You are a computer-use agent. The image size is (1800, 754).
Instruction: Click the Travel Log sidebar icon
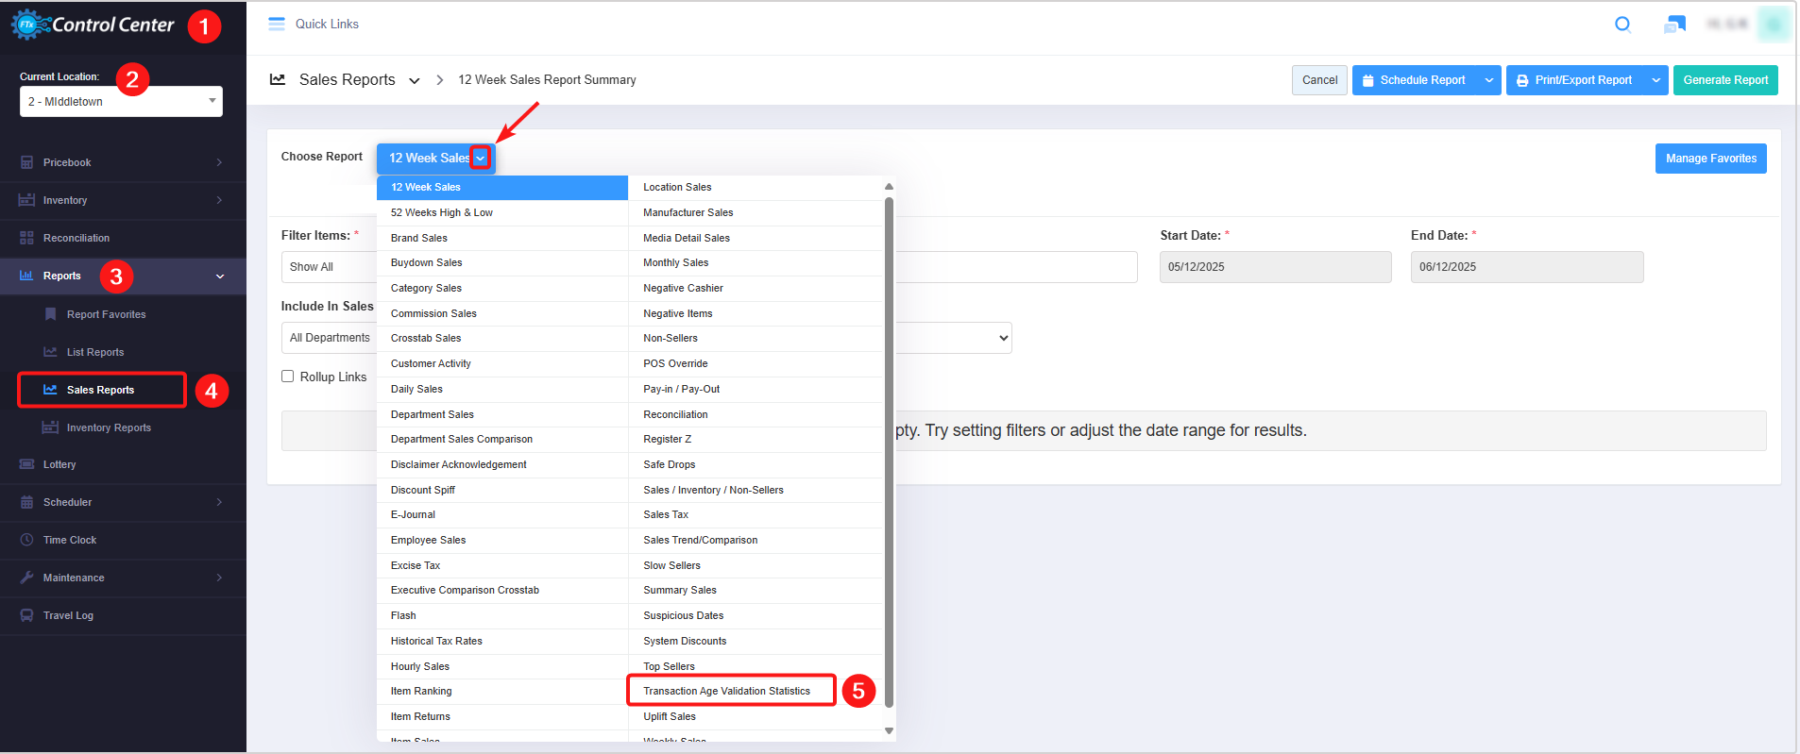click(26, 615)
